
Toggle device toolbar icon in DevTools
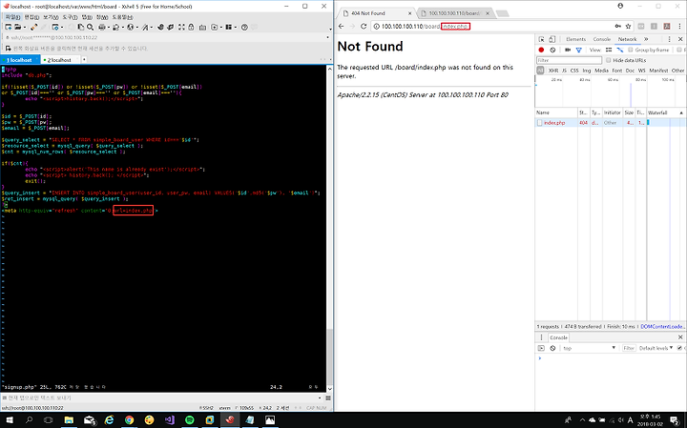pyautogui.click(x=552, y=39)
